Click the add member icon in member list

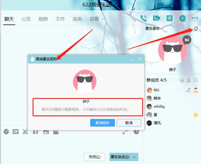coord(189,80)
